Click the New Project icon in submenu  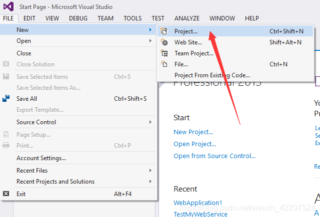(163, 31)
